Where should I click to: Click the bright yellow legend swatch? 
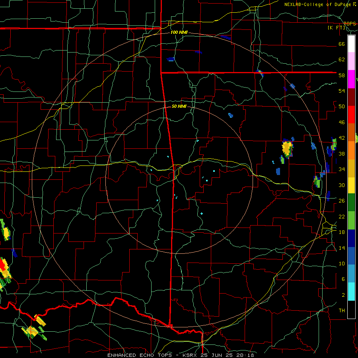click(351, 185)
